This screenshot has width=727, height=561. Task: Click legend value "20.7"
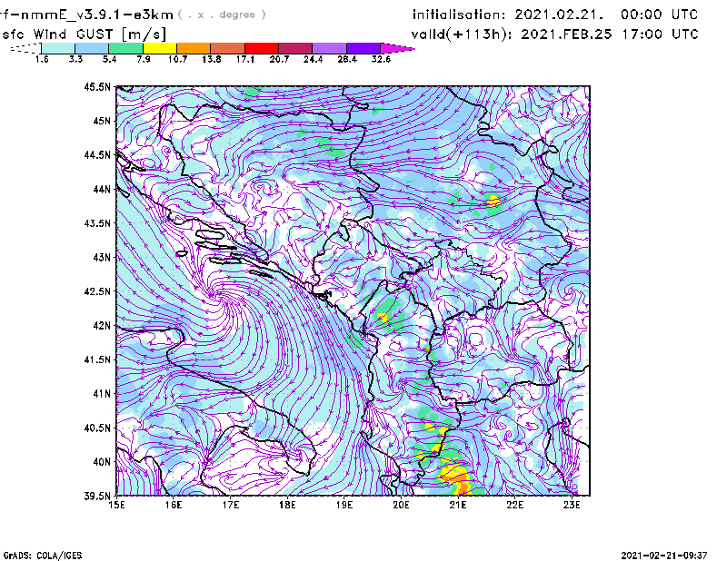pos(279,59)
